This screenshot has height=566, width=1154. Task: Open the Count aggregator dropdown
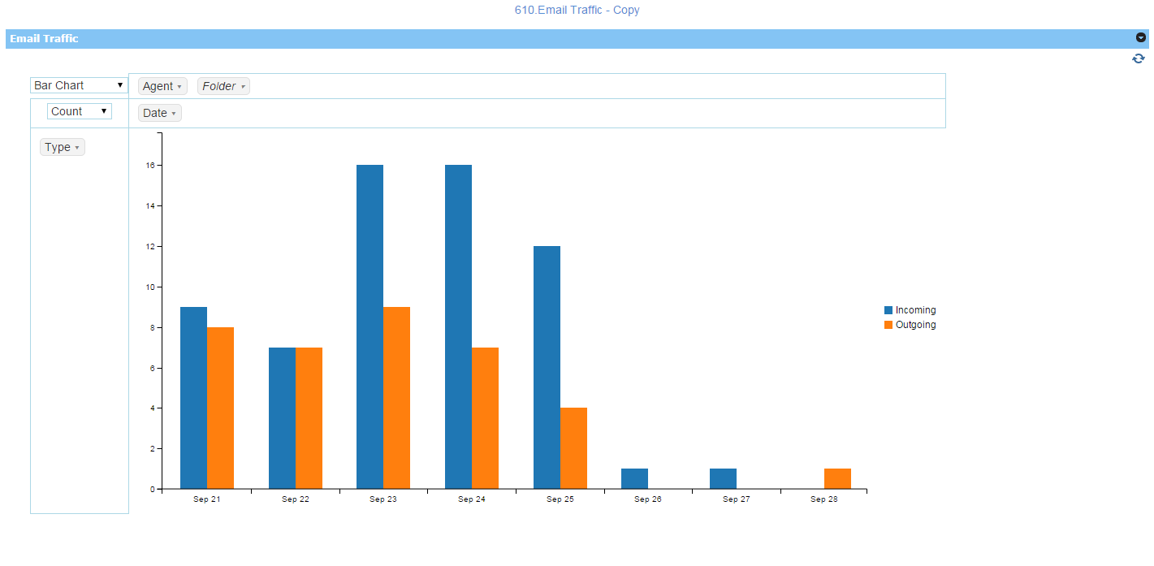(x=80, y=111)
